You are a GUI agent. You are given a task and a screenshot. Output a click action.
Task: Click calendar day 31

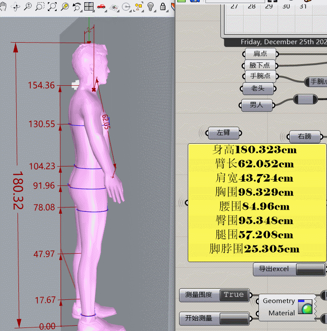click(303, 6)
